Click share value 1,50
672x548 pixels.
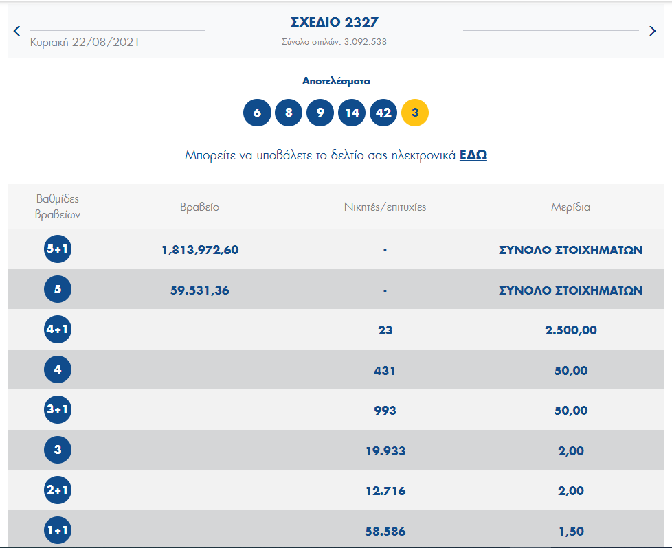pos(571,532)
